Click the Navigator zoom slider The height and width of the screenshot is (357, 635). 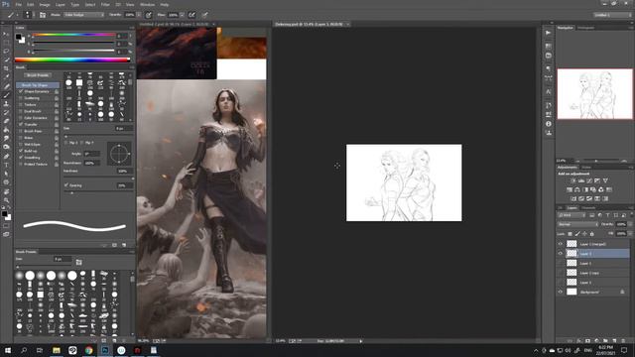pos(595,161)
